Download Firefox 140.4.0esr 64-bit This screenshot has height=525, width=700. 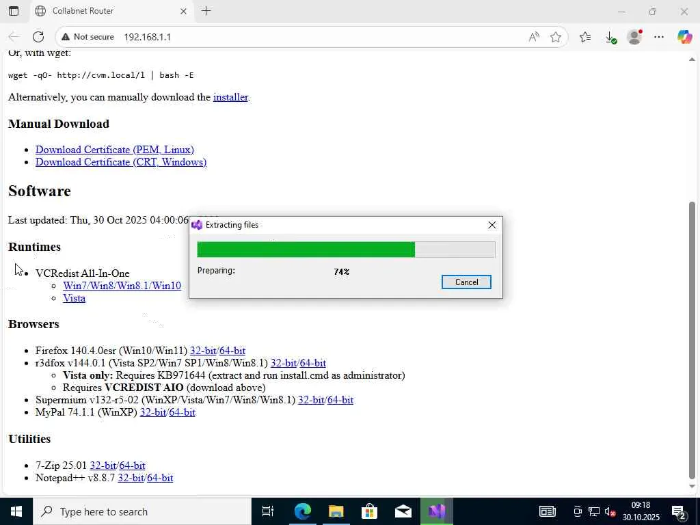coord(232,351)
